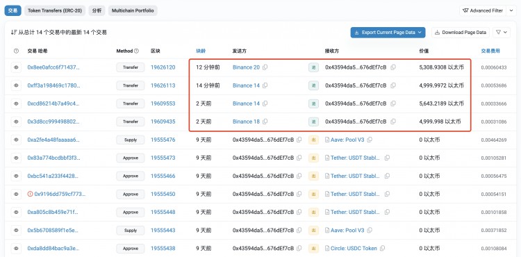Copy Binance 18 sender address
The height and width of the screenshot is (257, 521).
pos(265,122)
